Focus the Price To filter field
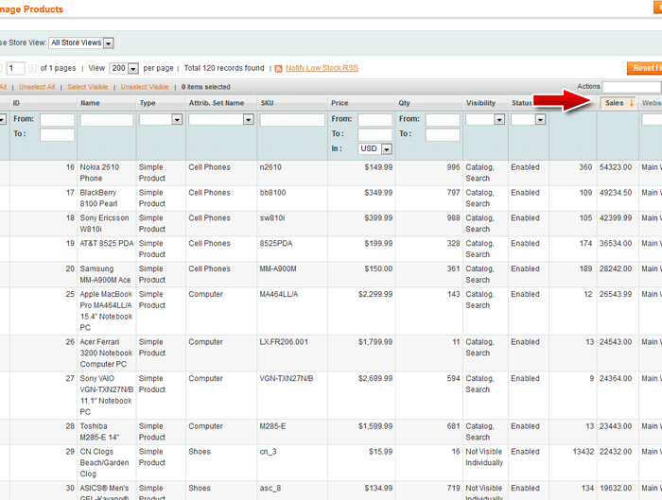 pyautogui.click(x=375, y=134)
